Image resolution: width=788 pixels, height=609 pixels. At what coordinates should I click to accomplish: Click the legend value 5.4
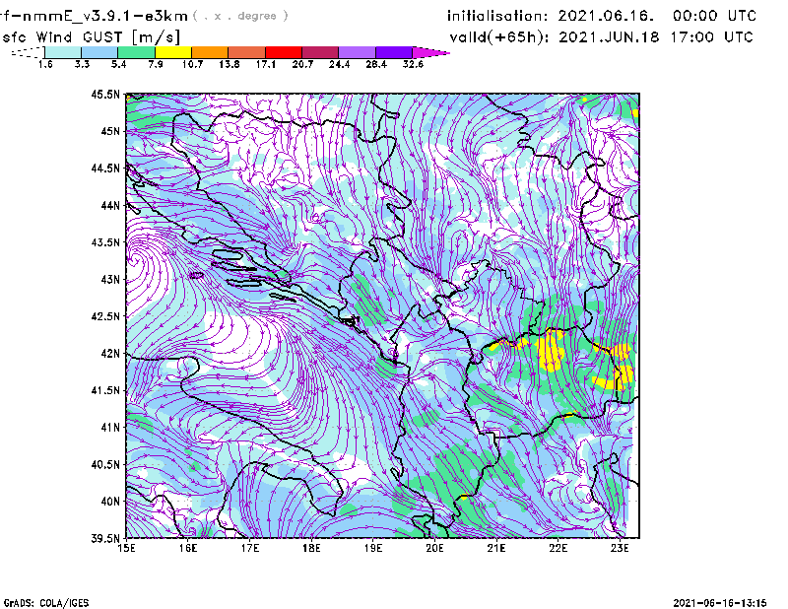[x=118, y=64]
